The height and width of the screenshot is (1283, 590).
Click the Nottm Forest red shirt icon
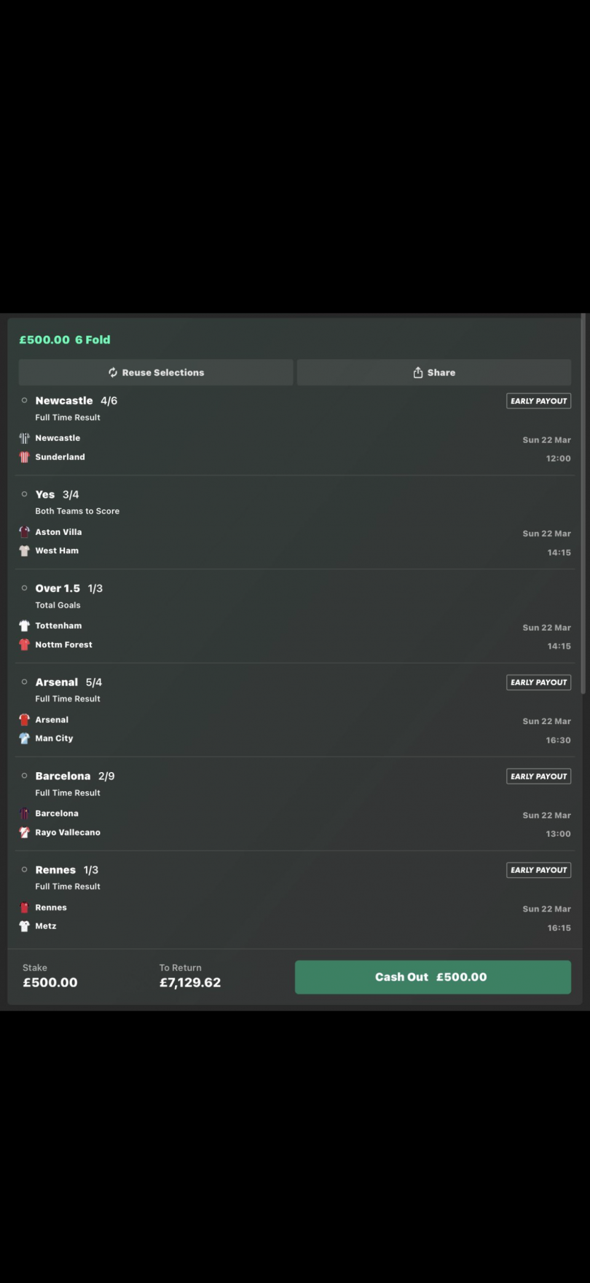[x=25, y=645]
